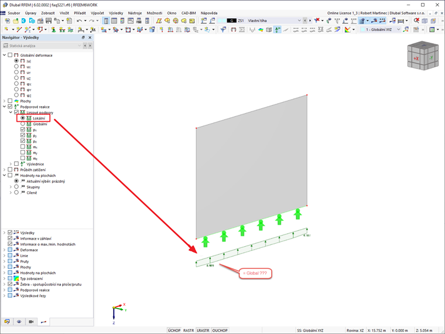Image resolution: width=445 pixels, height=334 pixels.
Task: Toggle the navigator panel icon
Action: [106, 21]
